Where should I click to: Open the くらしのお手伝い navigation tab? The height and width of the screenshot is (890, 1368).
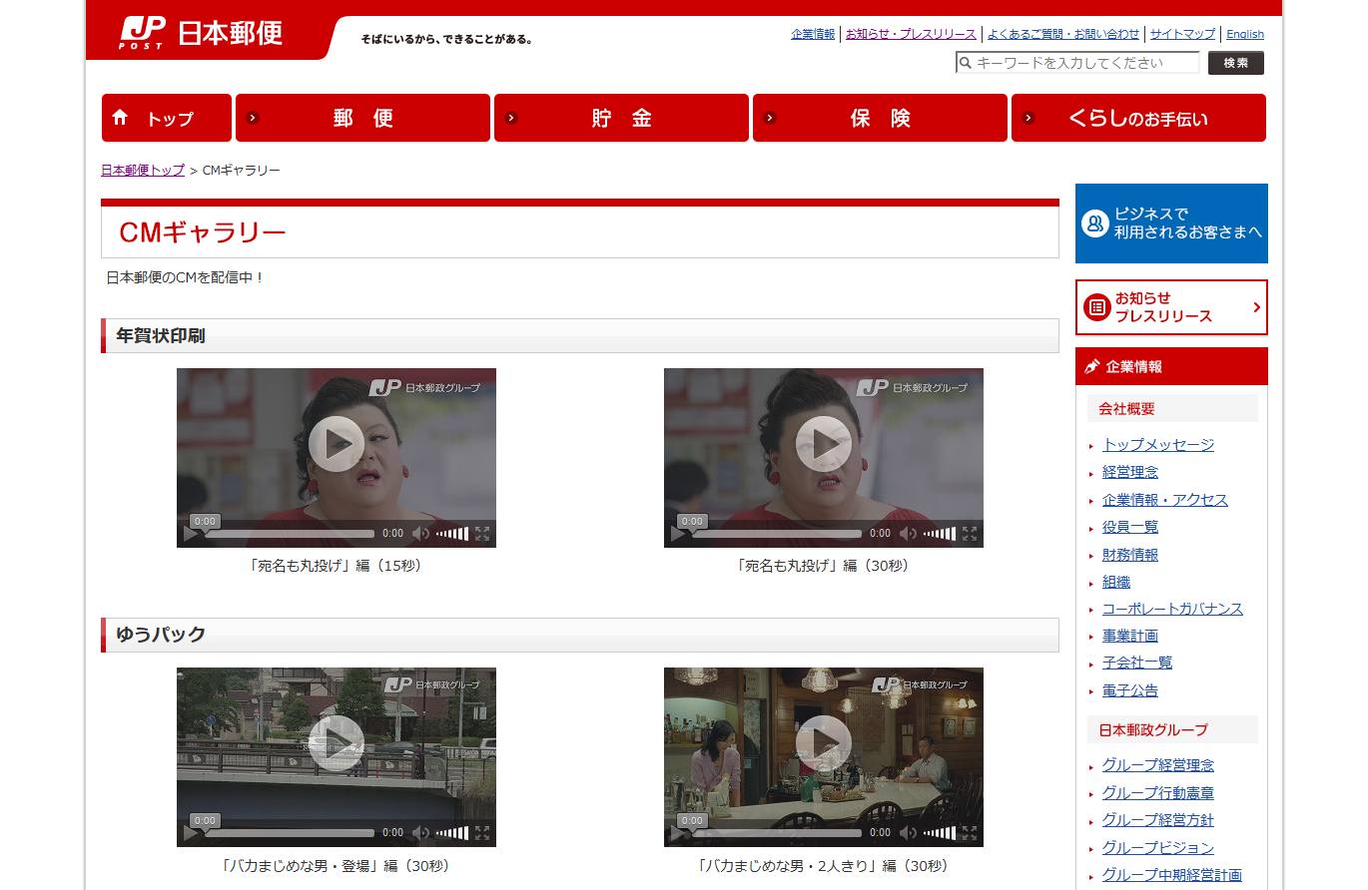click(x=1138, y=118)
